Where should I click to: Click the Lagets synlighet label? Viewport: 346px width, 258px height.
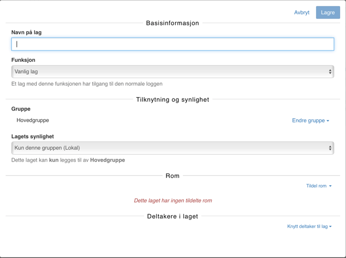33,137
